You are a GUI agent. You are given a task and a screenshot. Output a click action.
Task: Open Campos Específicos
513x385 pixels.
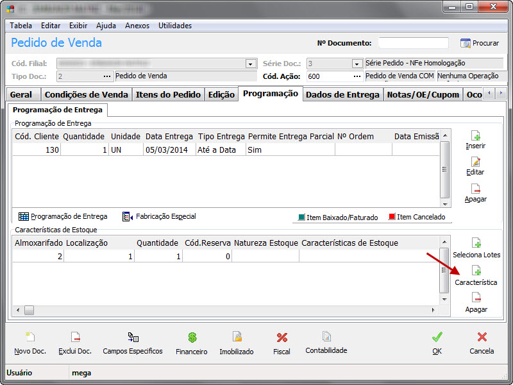tap(133, 338)
